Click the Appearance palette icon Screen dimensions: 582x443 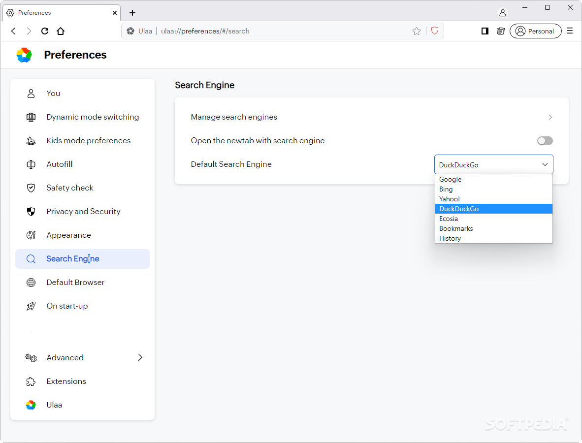pyautogui.click(x=31, y=235)
